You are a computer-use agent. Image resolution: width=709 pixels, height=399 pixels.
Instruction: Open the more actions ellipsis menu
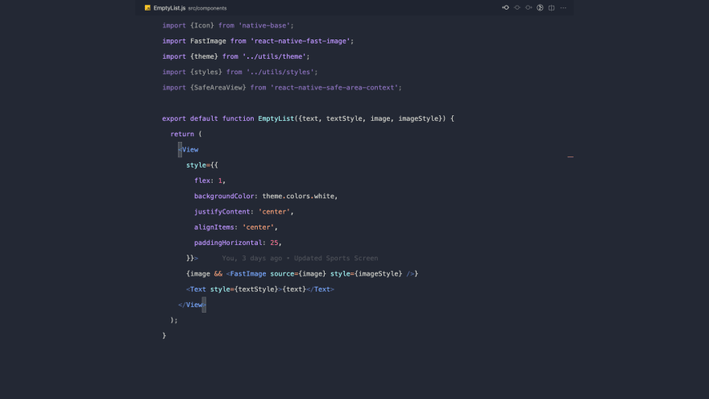pos(563,7)
